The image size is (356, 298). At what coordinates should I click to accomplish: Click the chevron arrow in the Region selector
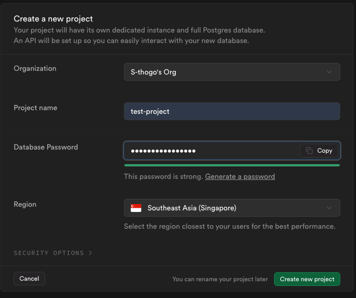pos(329,208)
